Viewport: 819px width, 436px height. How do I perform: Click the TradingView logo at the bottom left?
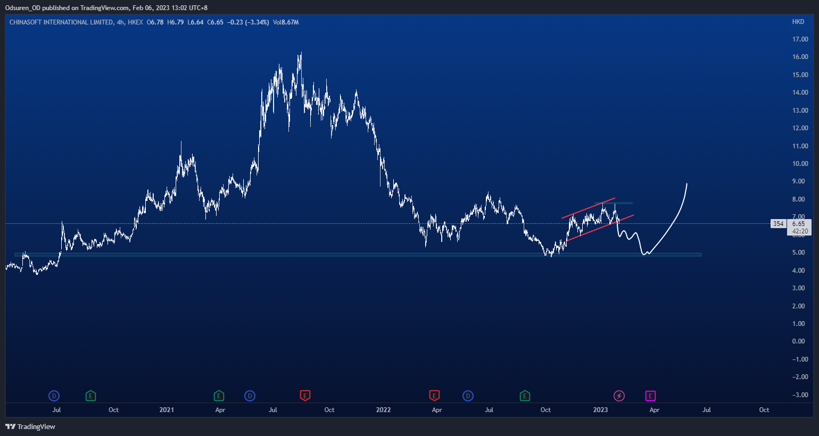pyautogui.click(x=30, y=426)
